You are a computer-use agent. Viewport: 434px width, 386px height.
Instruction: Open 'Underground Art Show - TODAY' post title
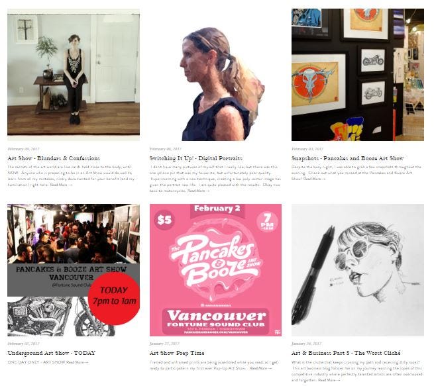click(52, 353)
